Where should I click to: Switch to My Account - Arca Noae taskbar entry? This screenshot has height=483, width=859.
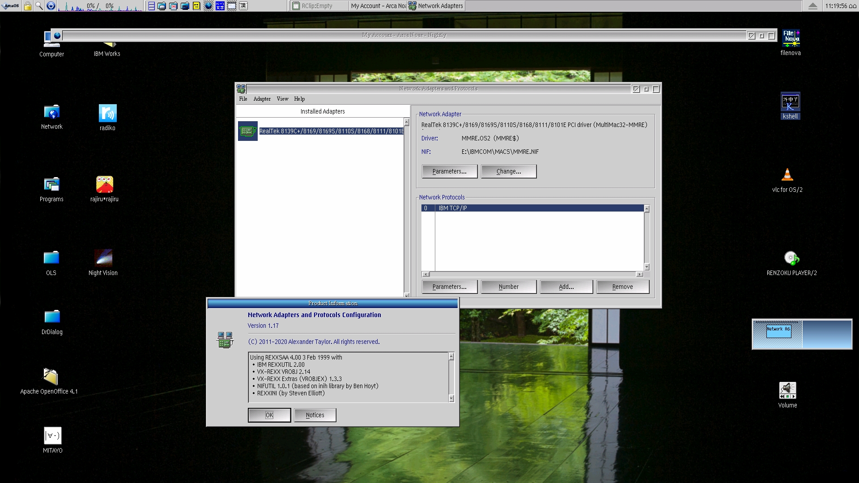point(378,6)
